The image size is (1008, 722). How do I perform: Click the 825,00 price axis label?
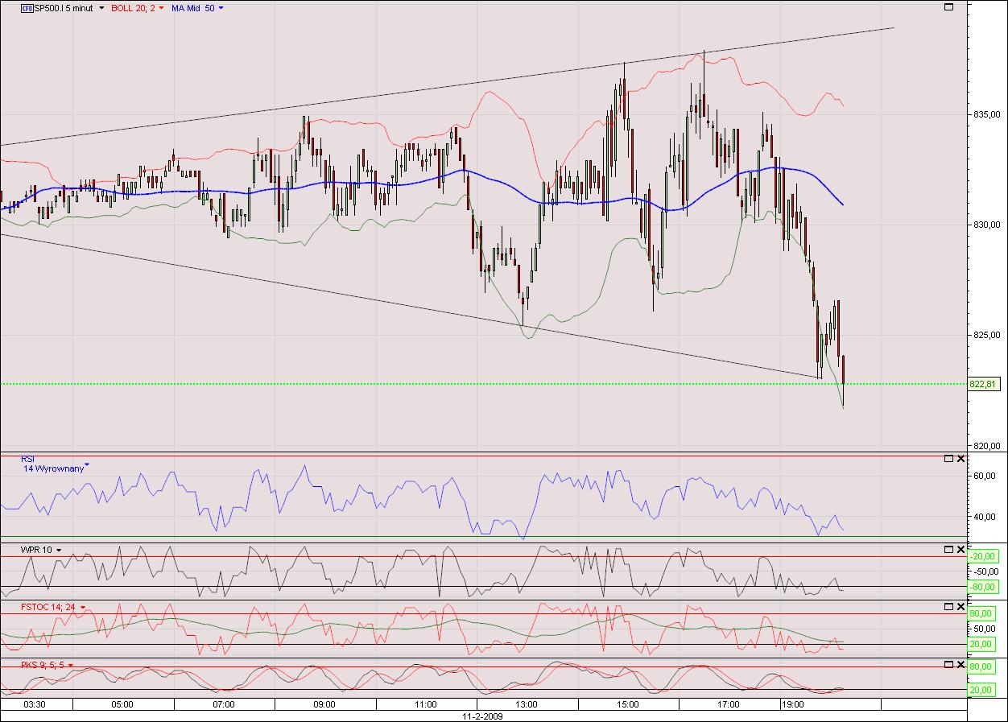[x=986, y=335]
